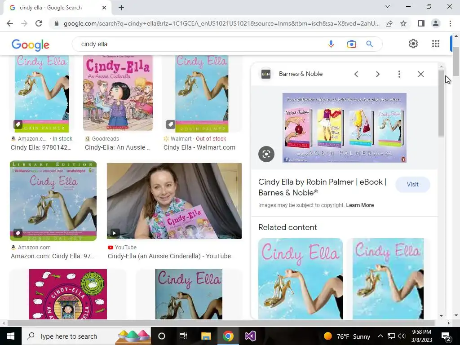
Task: Click the site info lock icon
Action: (57, 23)
